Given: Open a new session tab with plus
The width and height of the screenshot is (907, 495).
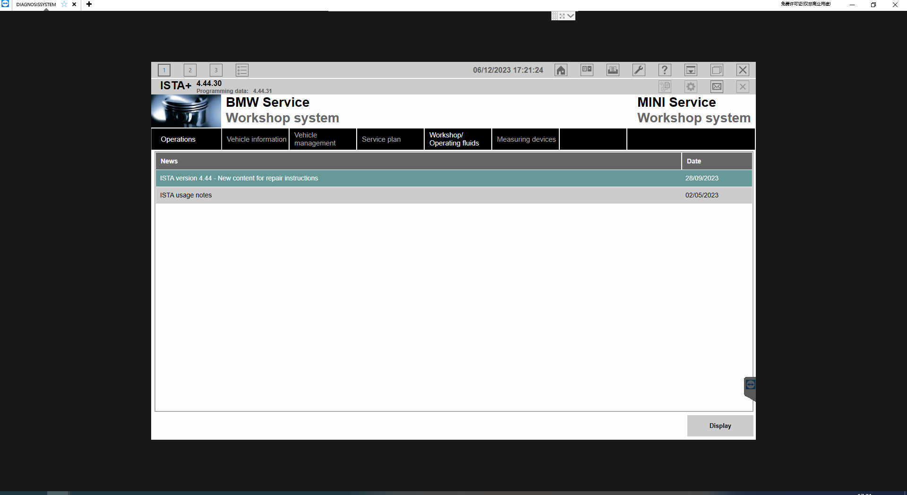Looking at the screenshot, I should pyautogui.click(x=89, y=4).
